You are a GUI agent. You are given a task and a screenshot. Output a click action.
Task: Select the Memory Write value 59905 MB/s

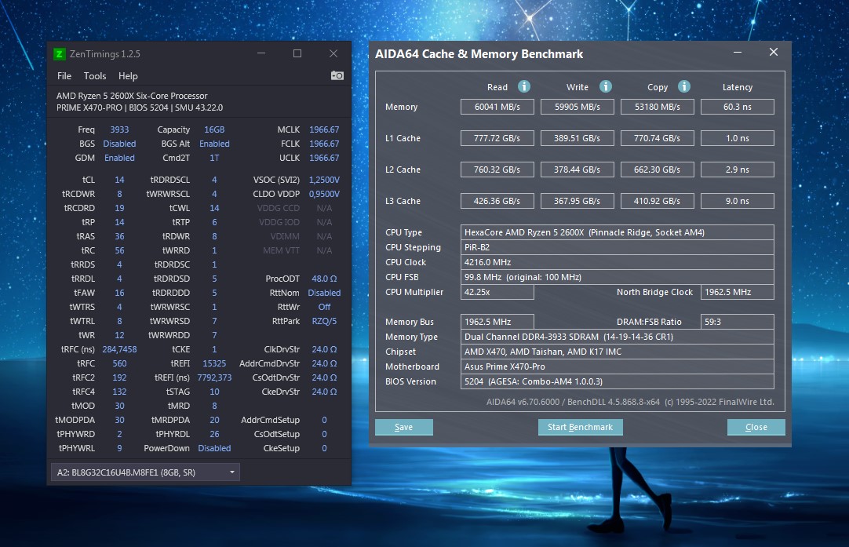point(578,107)
